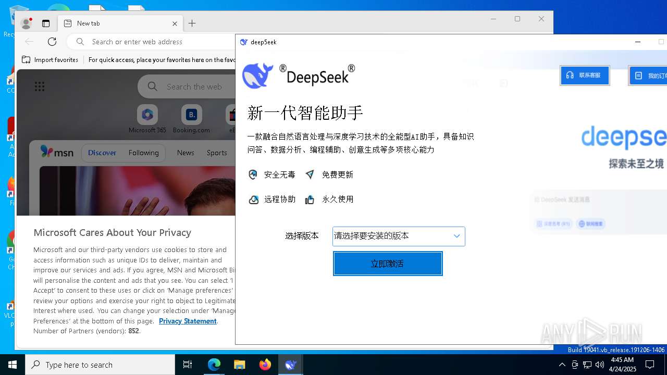
Task: Open the Windows Start menu
Action: tap(13, 365)
